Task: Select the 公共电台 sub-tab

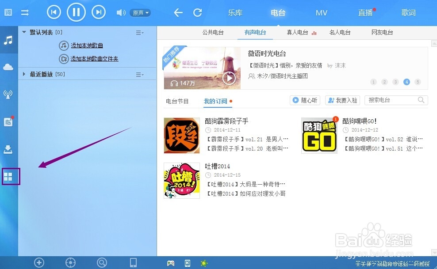Action: [x=213, y=33]
